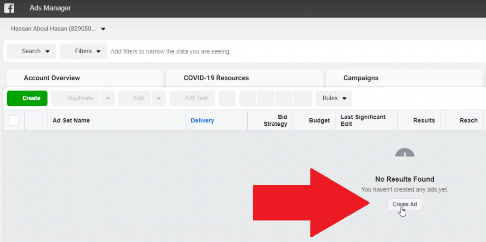The height and width of the screenshot is (242, 486).
Task: Click the Reach column header
Action: pos(462,121)
